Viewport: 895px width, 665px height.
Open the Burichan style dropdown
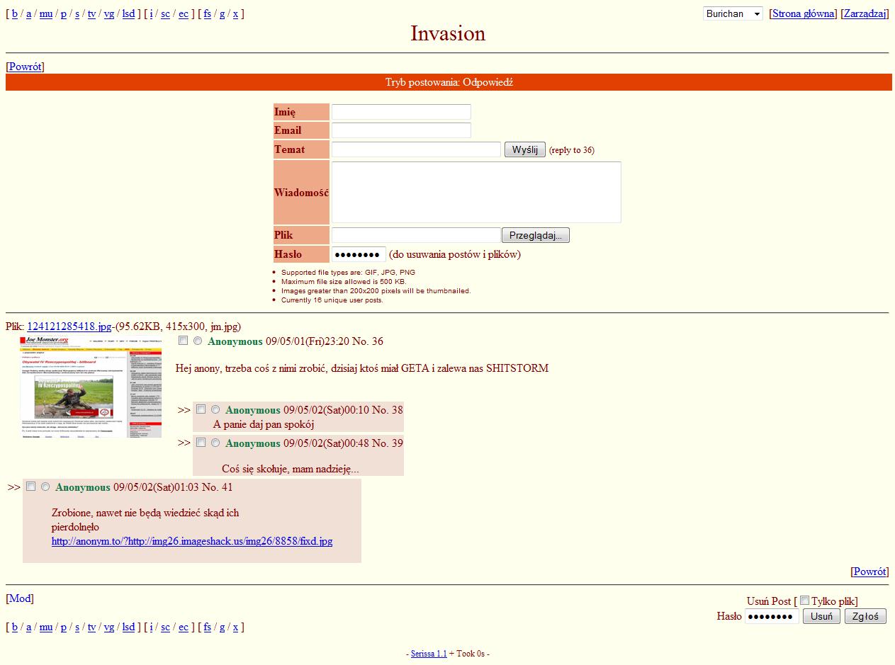coord(733,13)
